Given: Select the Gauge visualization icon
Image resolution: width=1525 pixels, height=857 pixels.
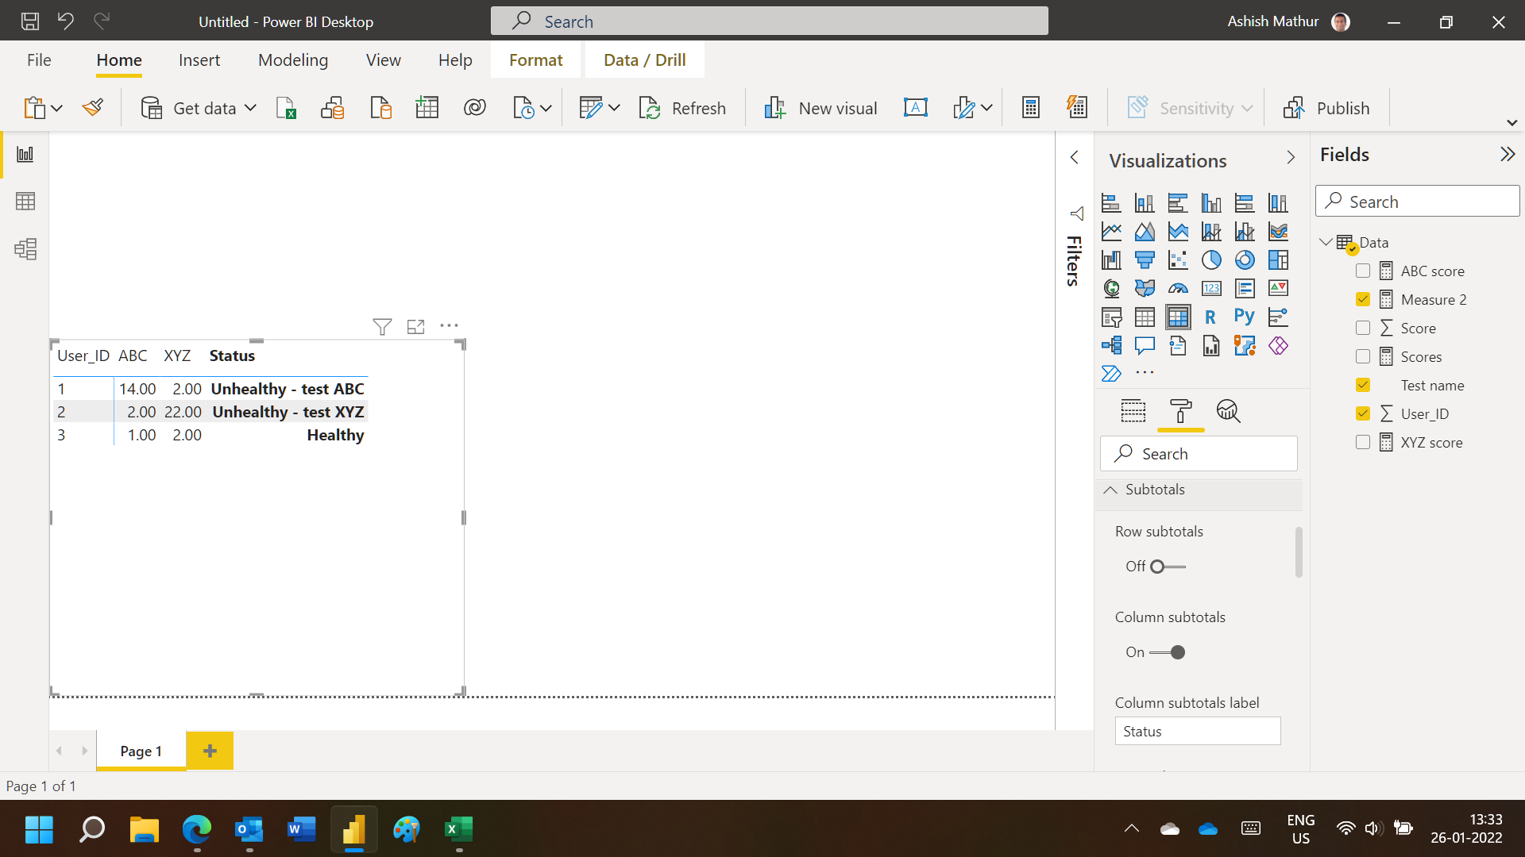Looking at the screenshot, I should tap(1178, 289).
